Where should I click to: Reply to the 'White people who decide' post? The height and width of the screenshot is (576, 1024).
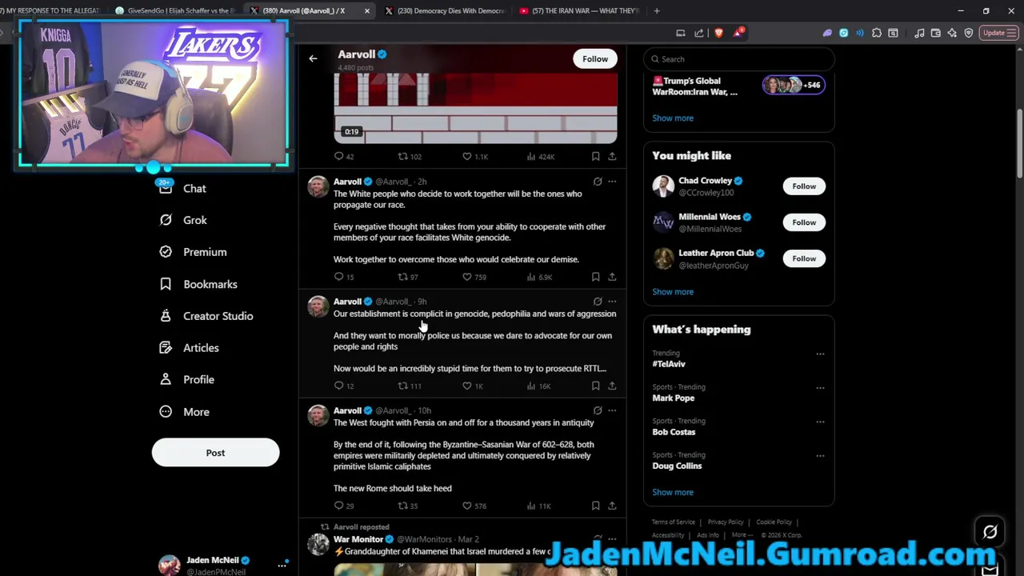pyautogui.click(x=339, y=277)
